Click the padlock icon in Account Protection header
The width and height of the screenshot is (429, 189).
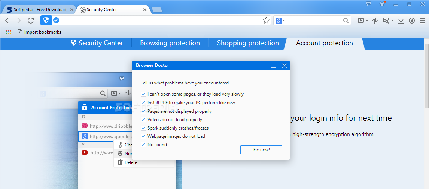[85, 107]
